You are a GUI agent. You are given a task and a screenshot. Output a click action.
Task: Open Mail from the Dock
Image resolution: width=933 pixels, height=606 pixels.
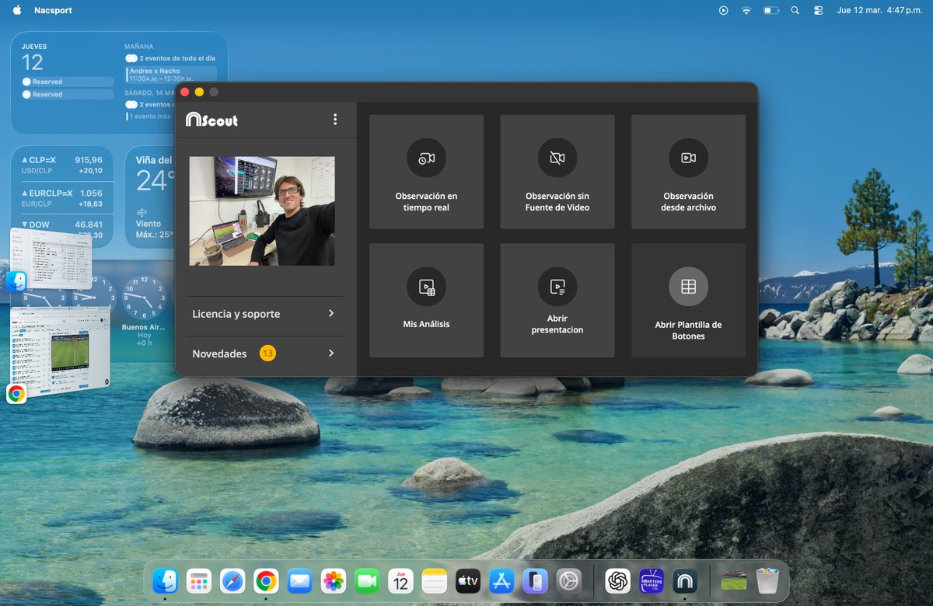(x=299, y=580)
